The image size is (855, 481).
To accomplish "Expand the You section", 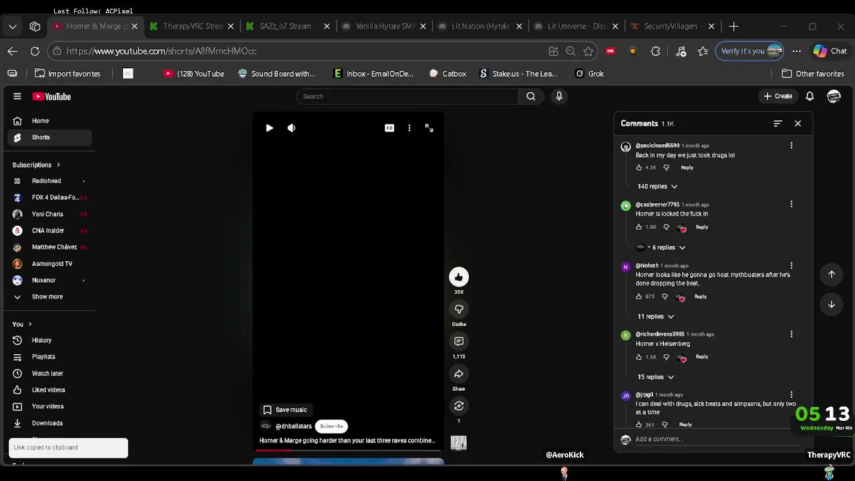I will (x=22, y=324).
